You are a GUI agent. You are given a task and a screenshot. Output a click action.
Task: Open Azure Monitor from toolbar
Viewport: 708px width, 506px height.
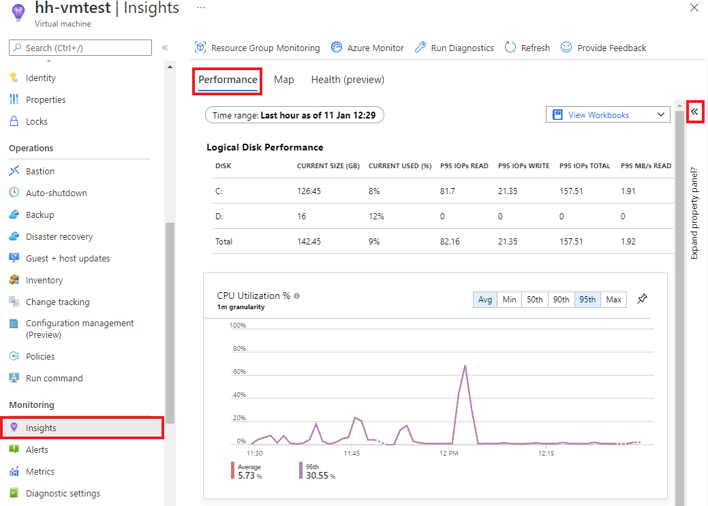pos(367,48)
